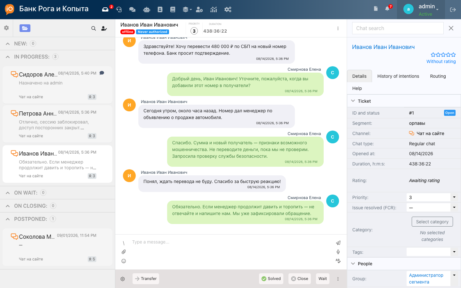
Task: Open the layers stack dropdown menu
Action: 187,10
